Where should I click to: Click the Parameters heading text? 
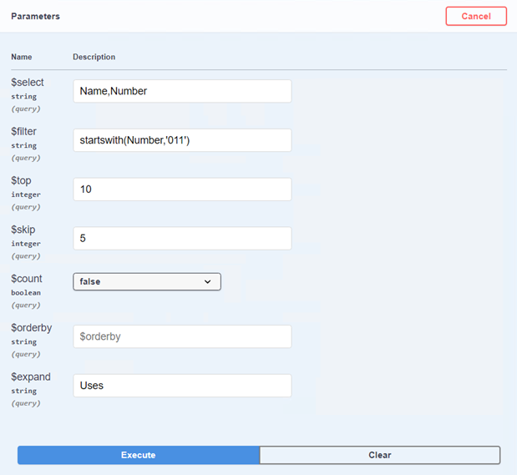click(x=36, y=16)
